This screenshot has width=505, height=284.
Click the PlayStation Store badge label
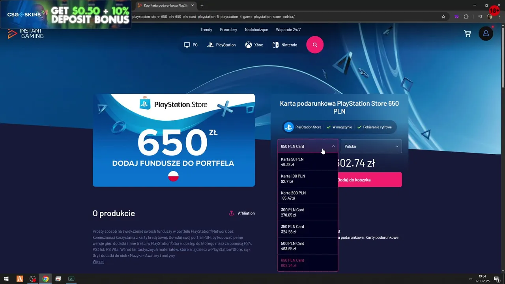(x=308, y=127)
